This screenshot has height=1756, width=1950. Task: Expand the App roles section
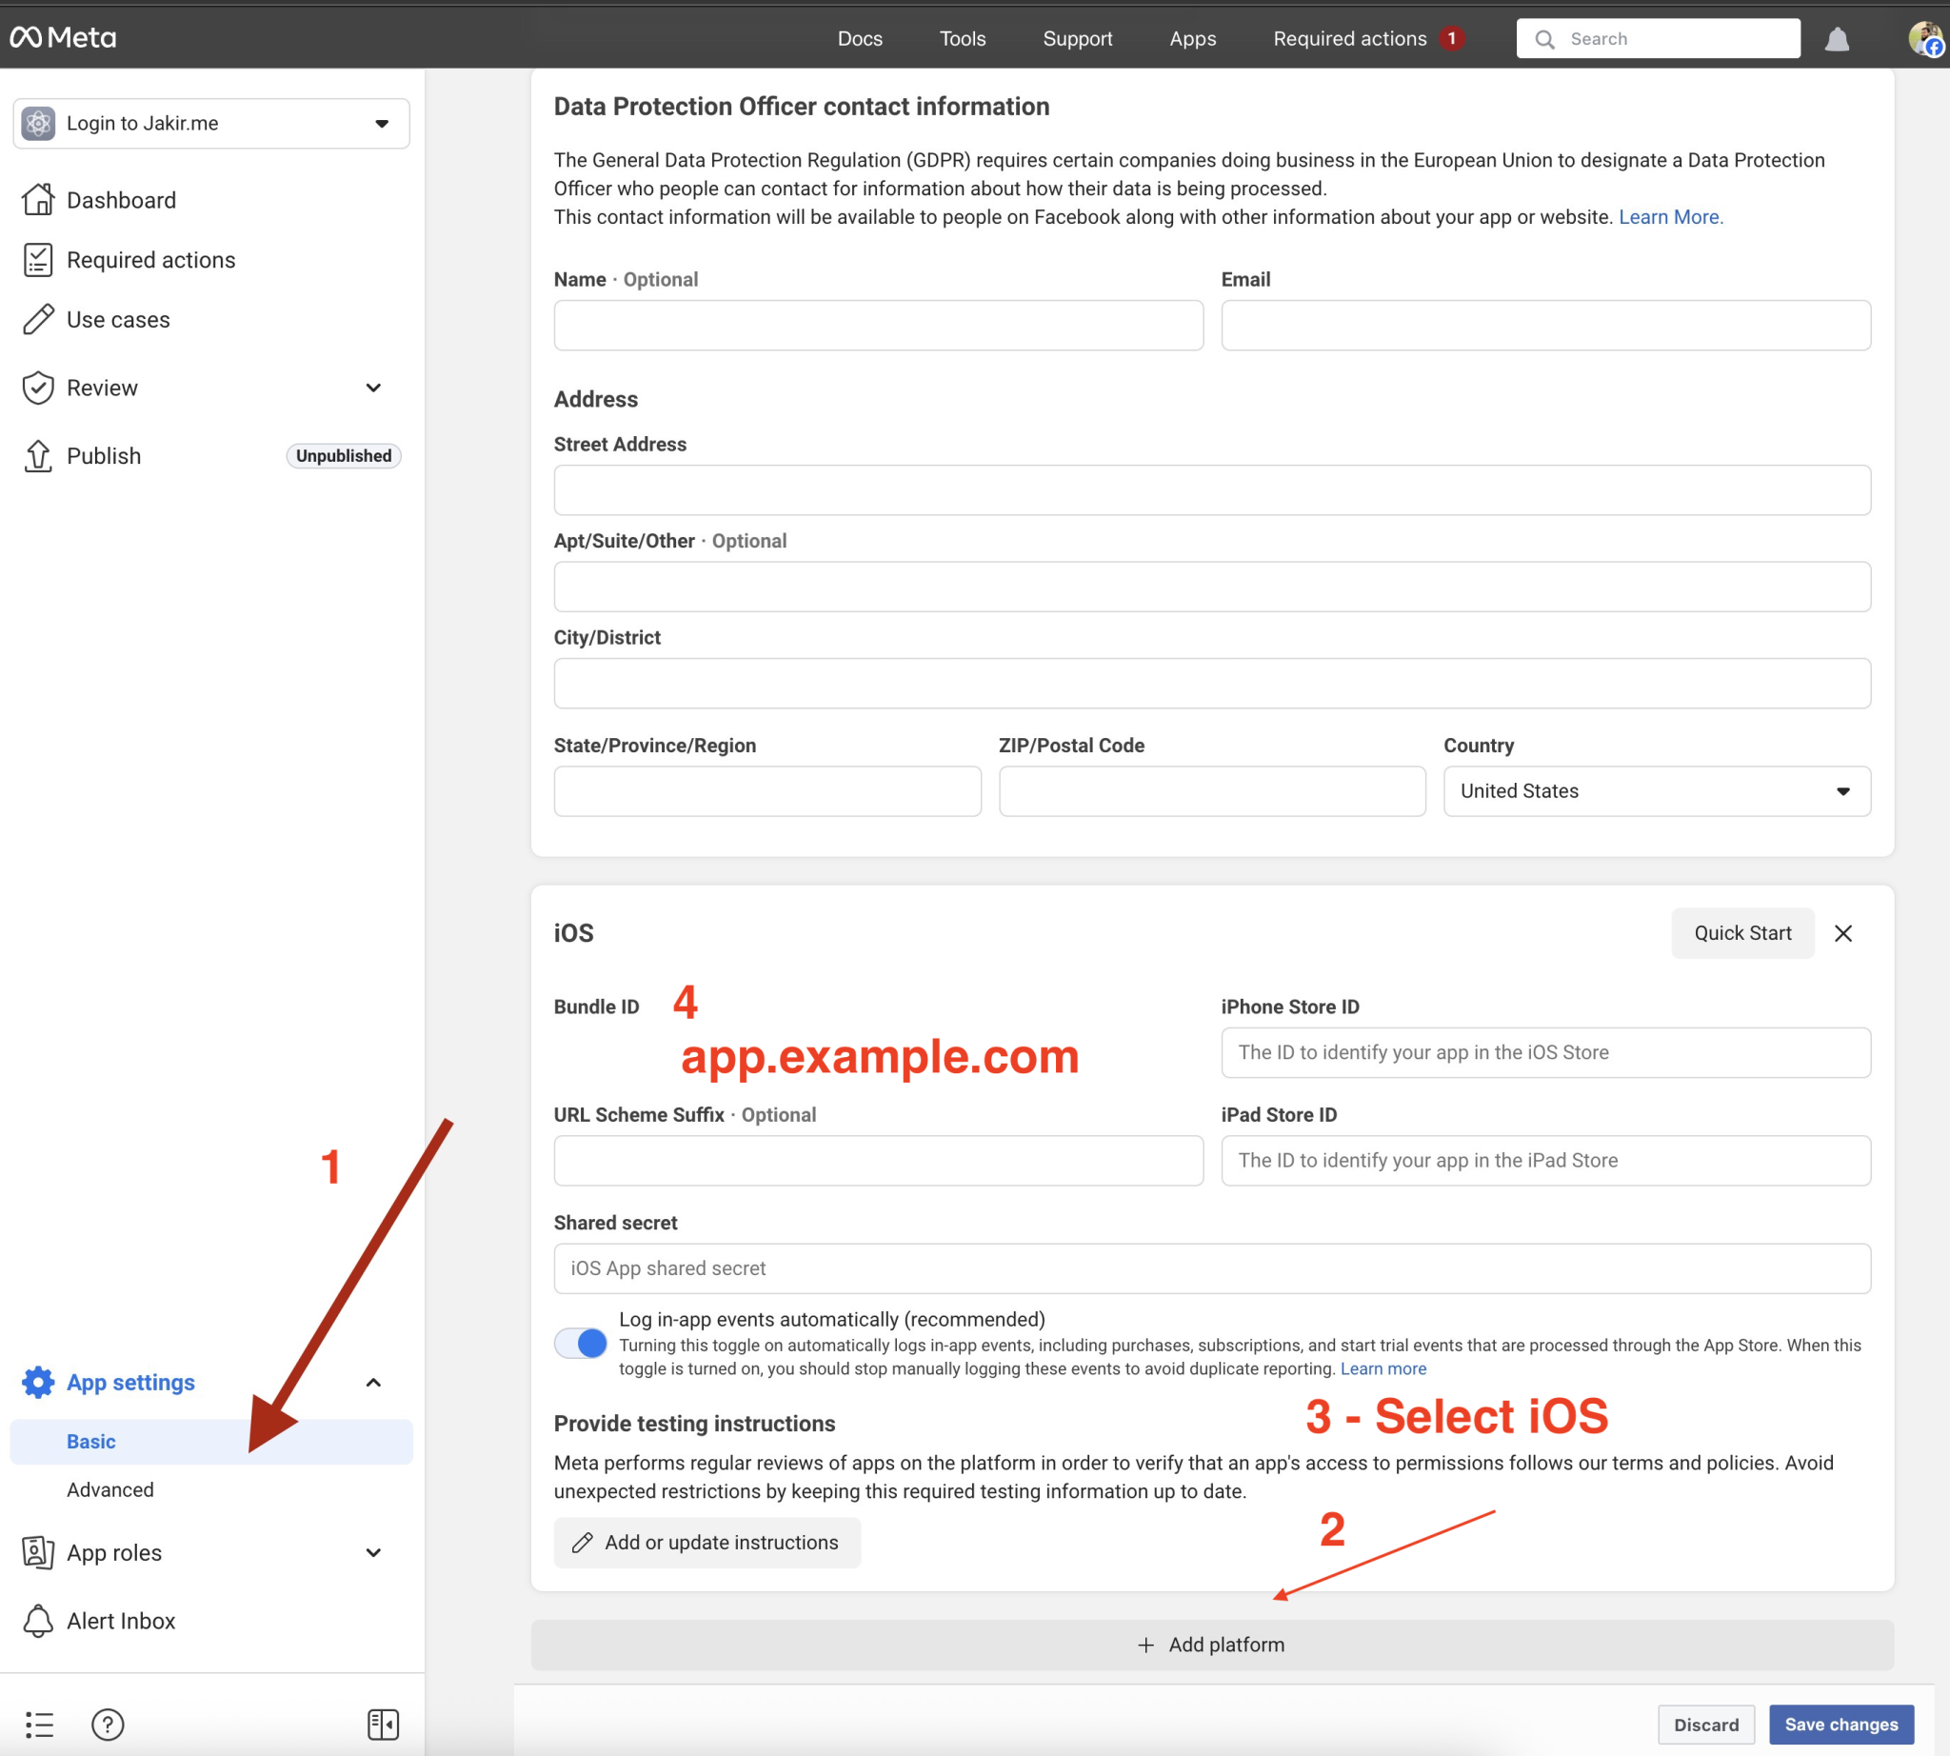[373, 1552]
